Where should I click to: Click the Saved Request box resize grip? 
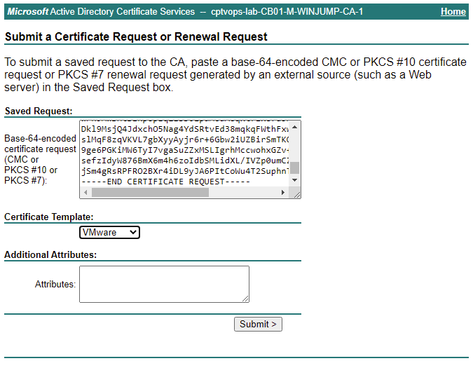tap(296, 193)
